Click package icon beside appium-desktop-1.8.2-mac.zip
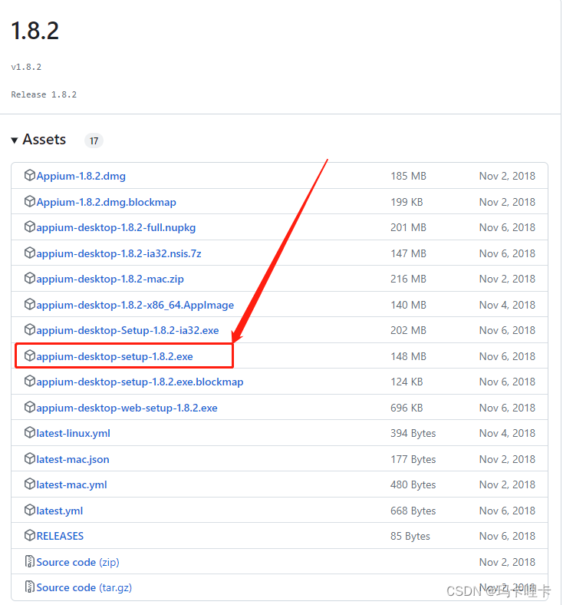The image size is (563, 605). tap(30, 278)
